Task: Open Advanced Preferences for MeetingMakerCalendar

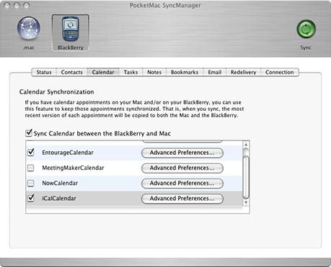Action: (x=182, y=168)
